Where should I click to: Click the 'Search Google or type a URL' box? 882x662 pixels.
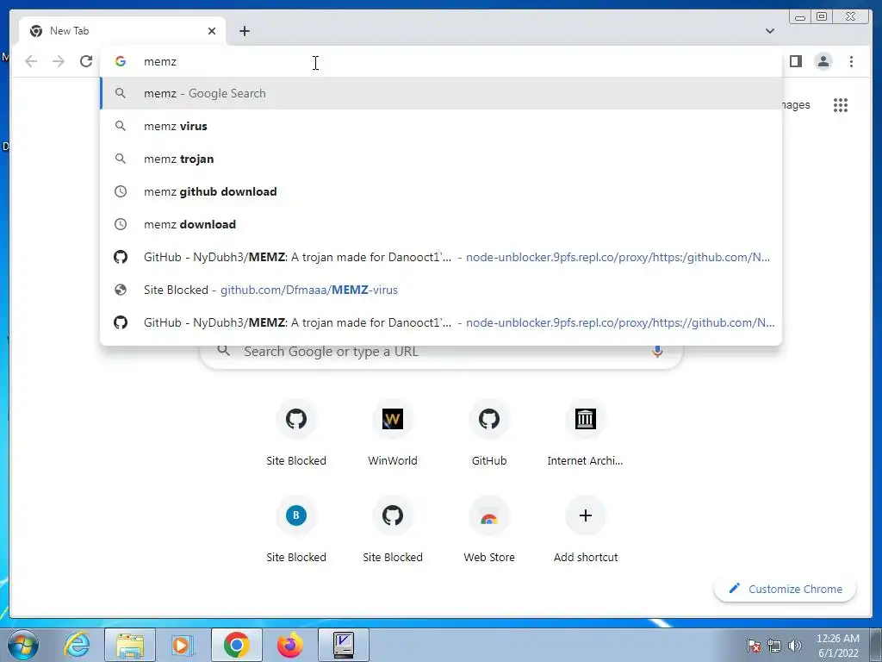[441, 352]
